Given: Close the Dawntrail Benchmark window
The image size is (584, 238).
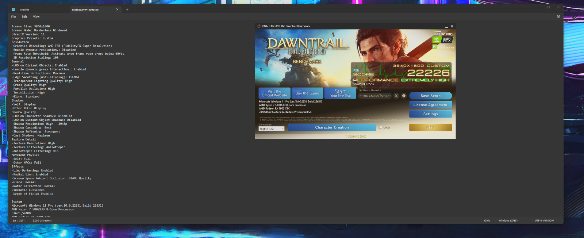Looking at the screenshot, I should [x=452, y=26].
